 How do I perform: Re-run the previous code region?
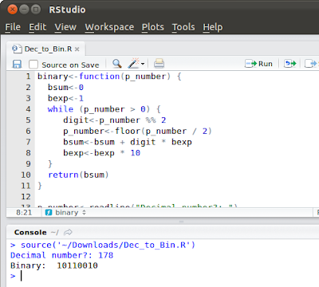click(x=289, y=64)
